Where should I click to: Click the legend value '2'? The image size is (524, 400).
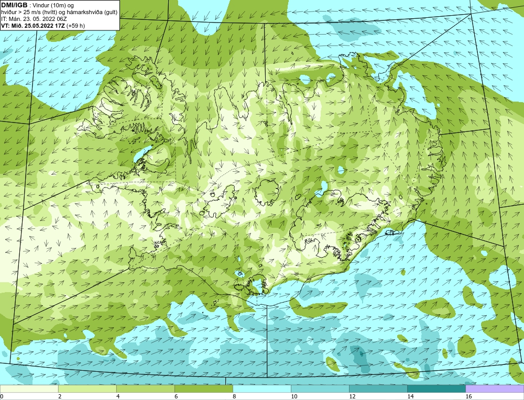tap(60, 396)
